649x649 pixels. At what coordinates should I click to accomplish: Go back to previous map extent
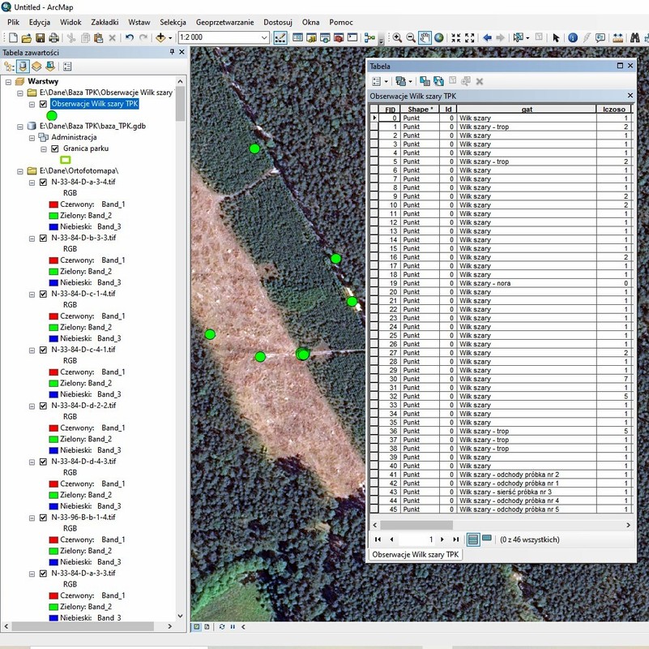[x=487, y=37]
